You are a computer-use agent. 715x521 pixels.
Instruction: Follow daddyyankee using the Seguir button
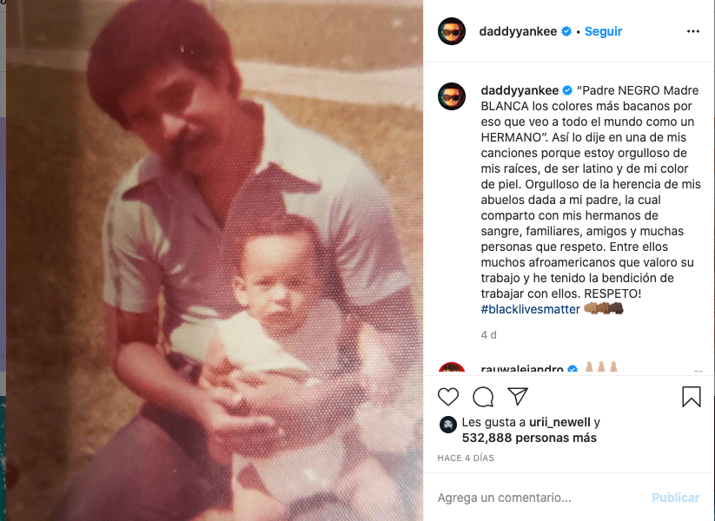603,31
